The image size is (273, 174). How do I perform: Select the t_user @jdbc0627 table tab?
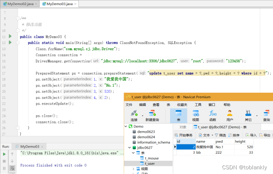point(220,127)
